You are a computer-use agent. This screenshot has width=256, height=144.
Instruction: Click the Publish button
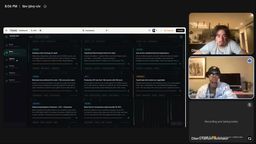[180, 30]
